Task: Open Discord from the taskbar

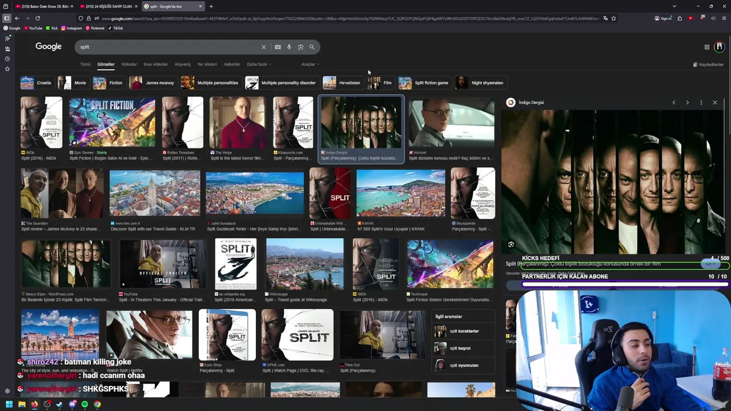Action: (72, 404)
